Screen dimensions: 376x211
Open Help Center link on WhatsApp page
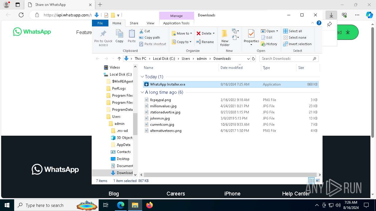pyautogui.click(x=296, y=194)
